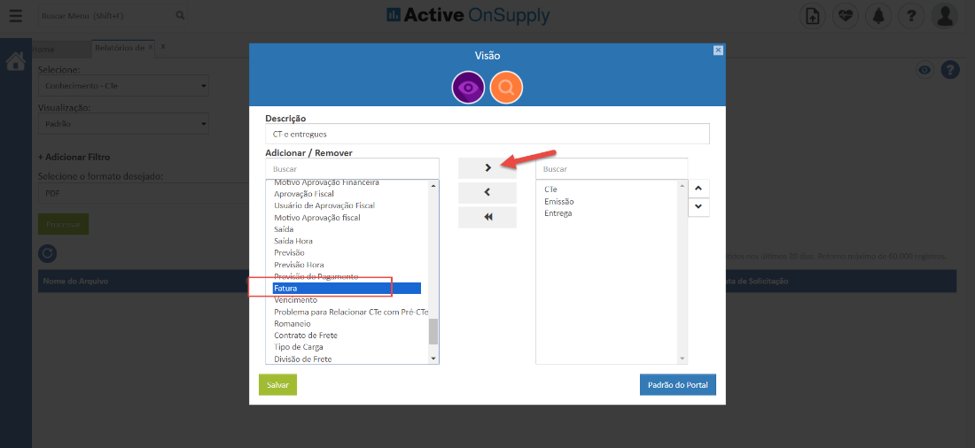Select CTe in the selected columns list
This screenshot has width=975, height=448.
click(550, 189)
